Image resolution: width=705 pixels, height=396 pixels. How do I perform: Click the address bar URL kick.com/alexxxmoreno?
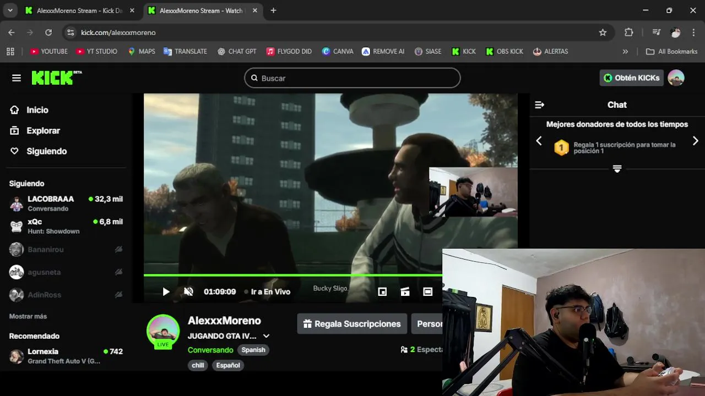[118, 32]
